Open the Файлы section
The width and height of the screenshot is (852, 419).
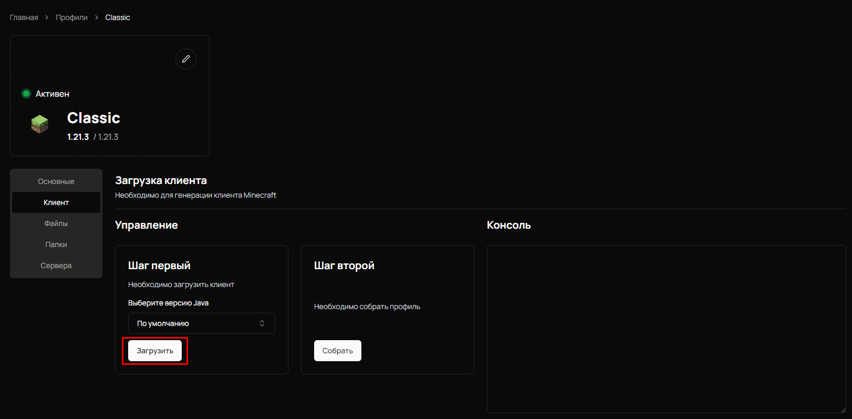(x=56, y=223)
